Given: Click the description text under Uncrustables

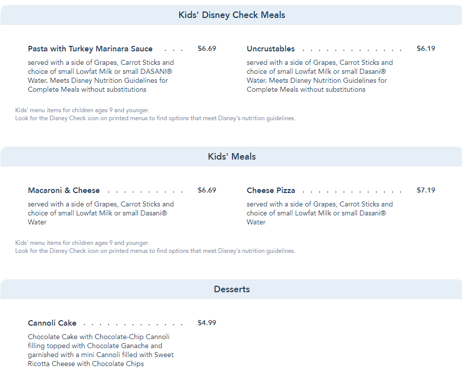Looking at the screenshot, I should pos(320,76).
